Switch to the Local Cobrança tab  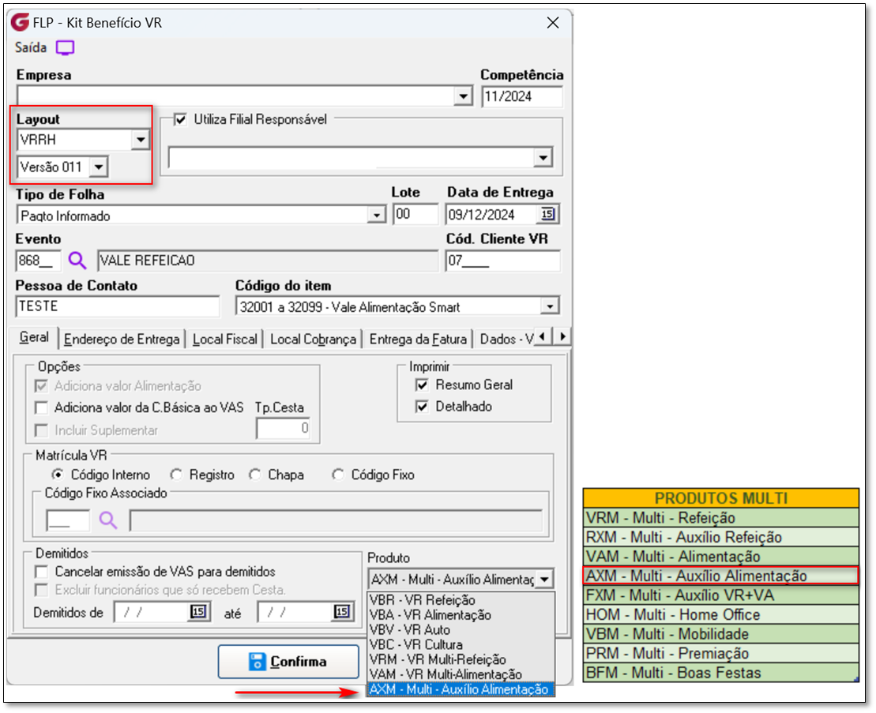tap(313, 340)
